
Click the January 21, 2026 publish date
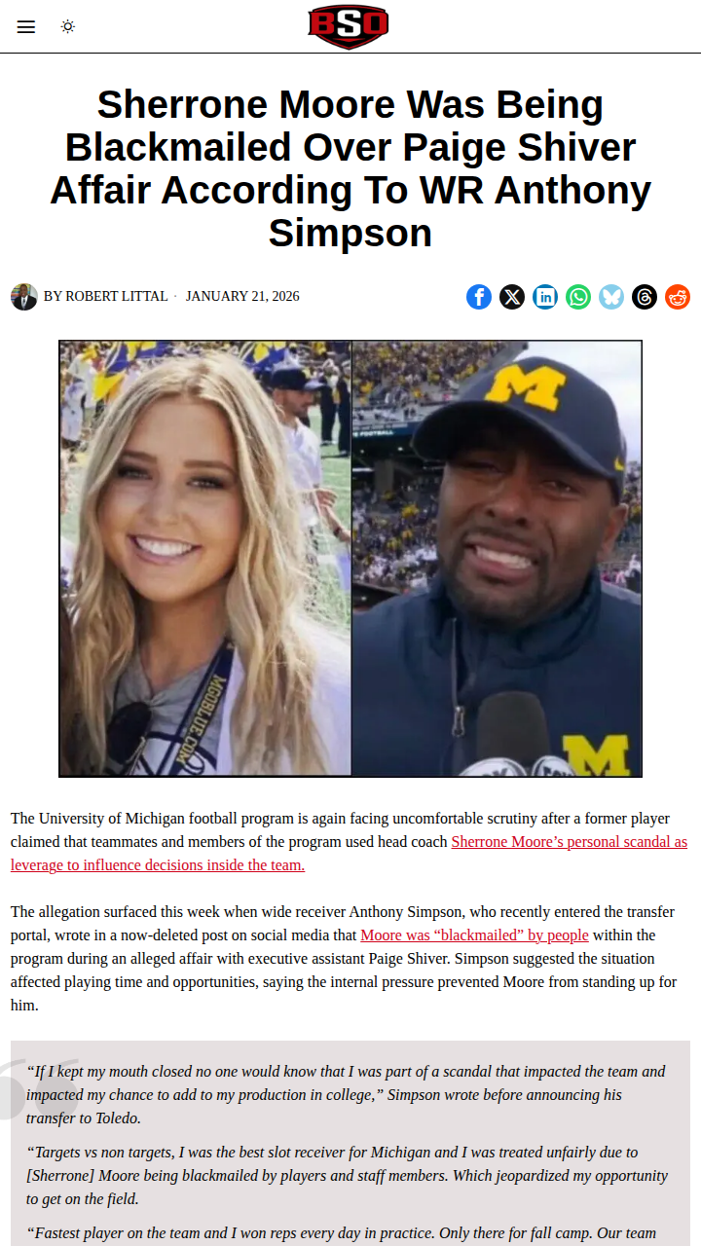click(242, 296)
